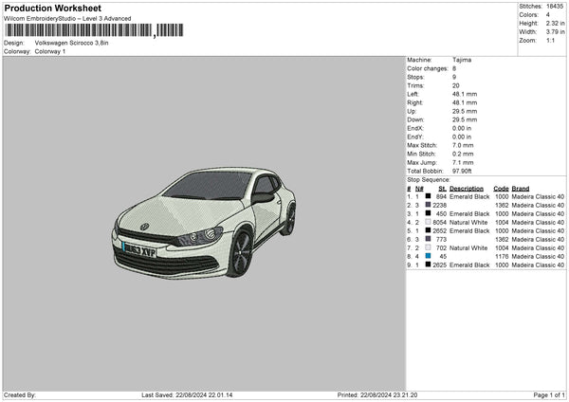Select the purple-grey swatch beside stitch count 773
The image size is (569, 402).
point(429,239)
